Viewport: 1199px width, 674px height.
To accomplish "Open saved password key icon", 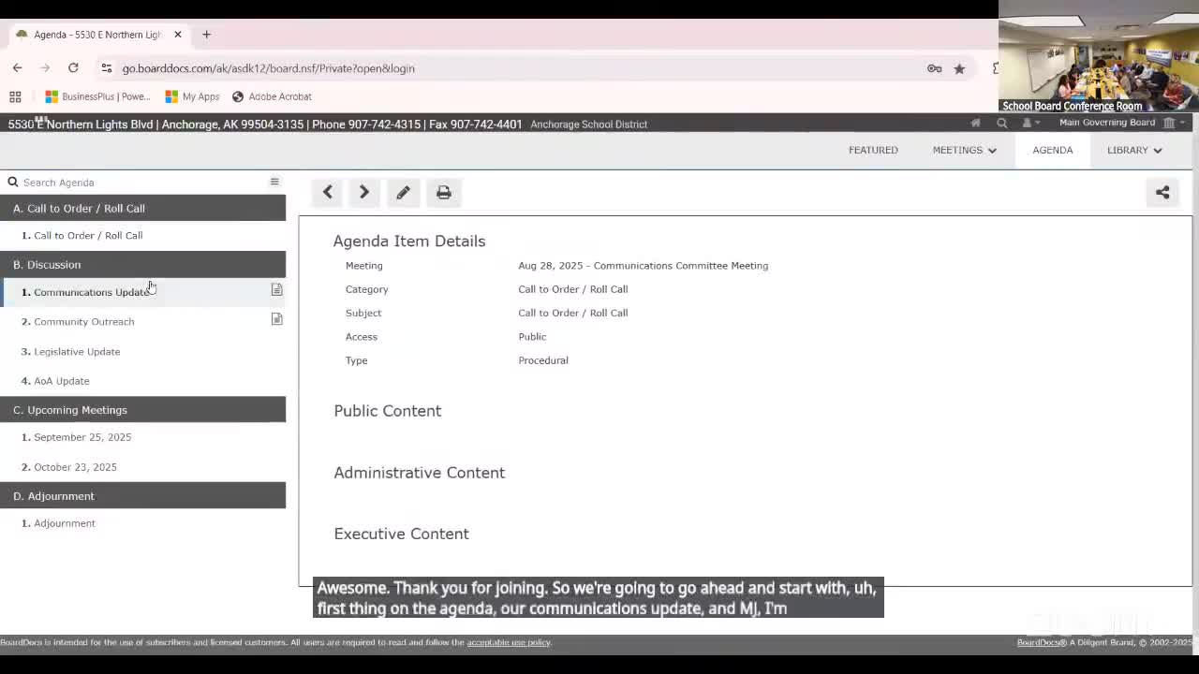I will coord(934,68).
